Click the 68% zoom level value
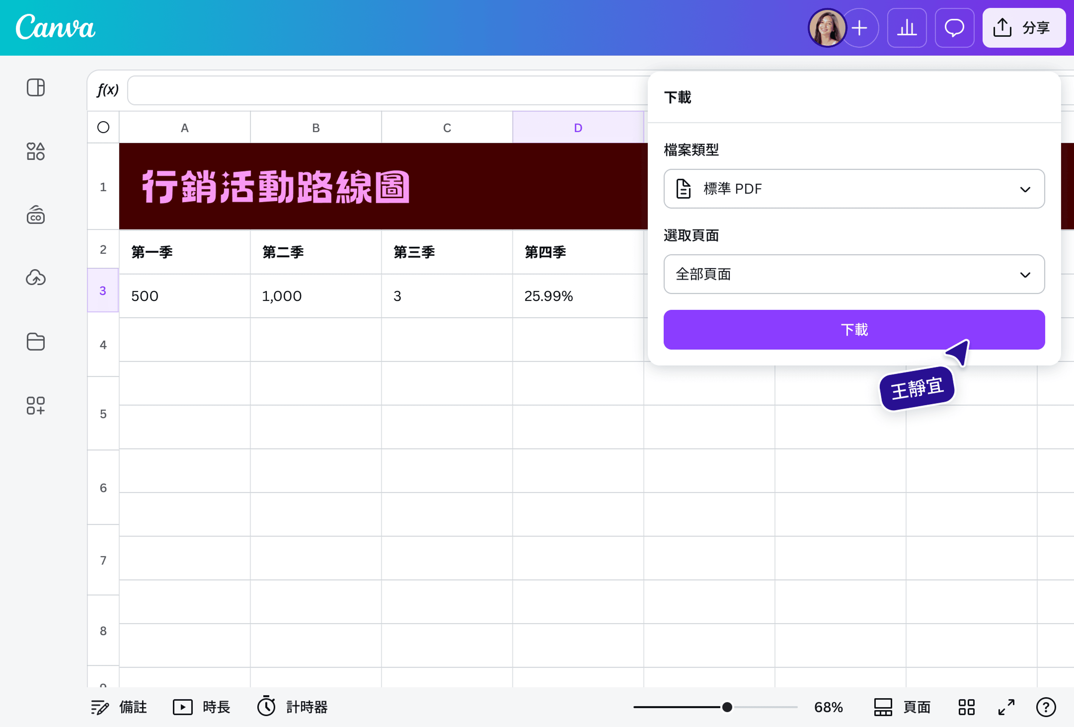The height and width of the screenshot is (727, 1074). [828, 707]
